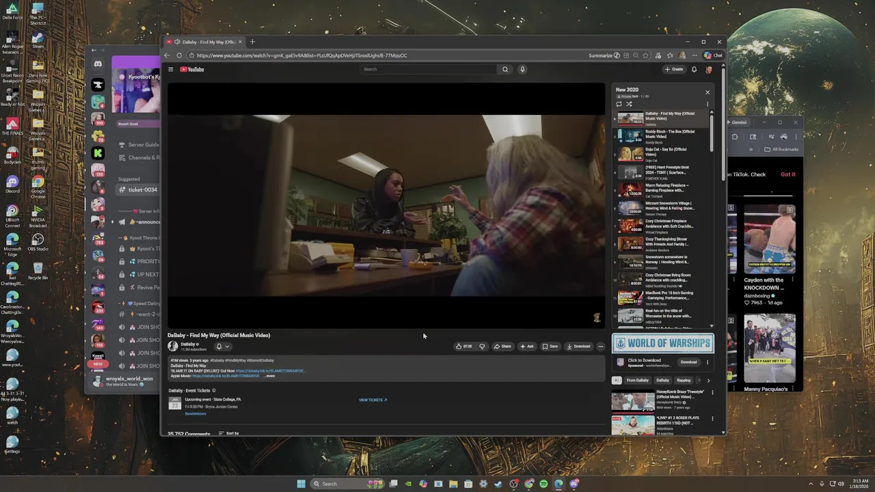The height and width of the screenshot is (492, 875).
Task: Play Doja Cat - Say So from playlist
Action: point(662,154)
